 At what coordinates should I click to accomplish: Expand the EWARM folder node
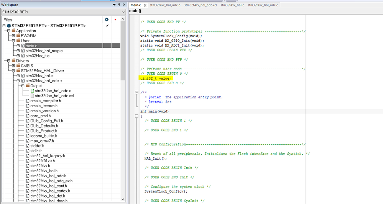tap(13, 36)
